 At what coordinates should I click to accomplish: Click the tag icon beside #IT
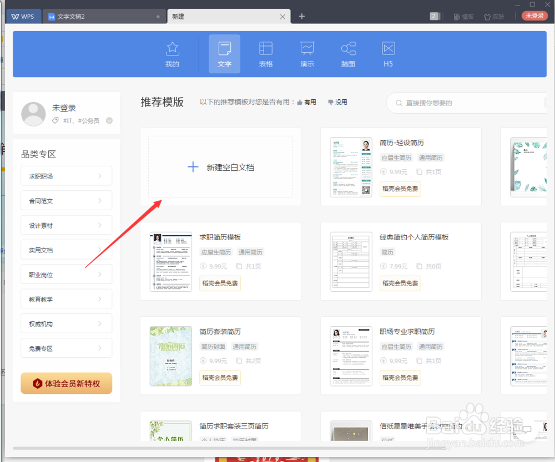55,120
